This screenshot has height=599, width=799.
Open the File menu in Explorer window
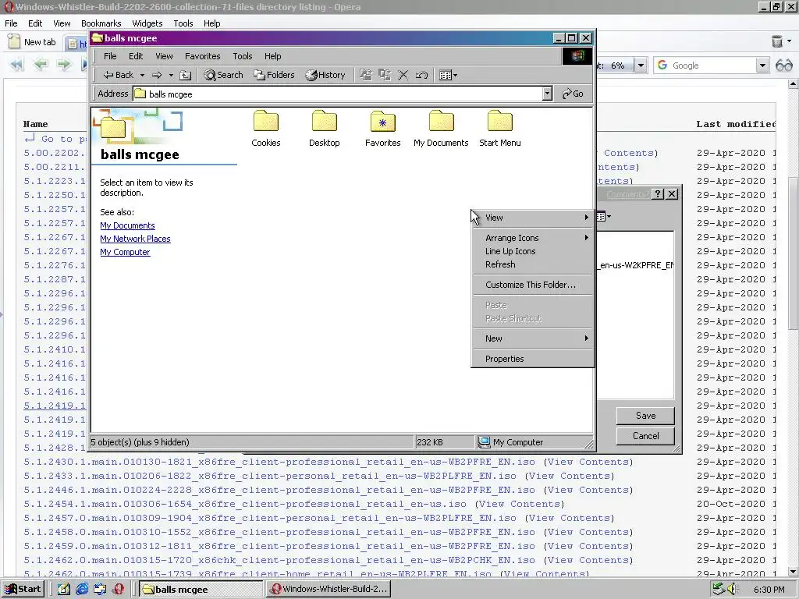pyautogui.click(x=110, y=56)
